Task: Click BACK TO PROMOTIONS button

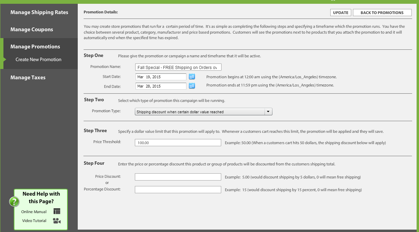Action: point(382,13)
